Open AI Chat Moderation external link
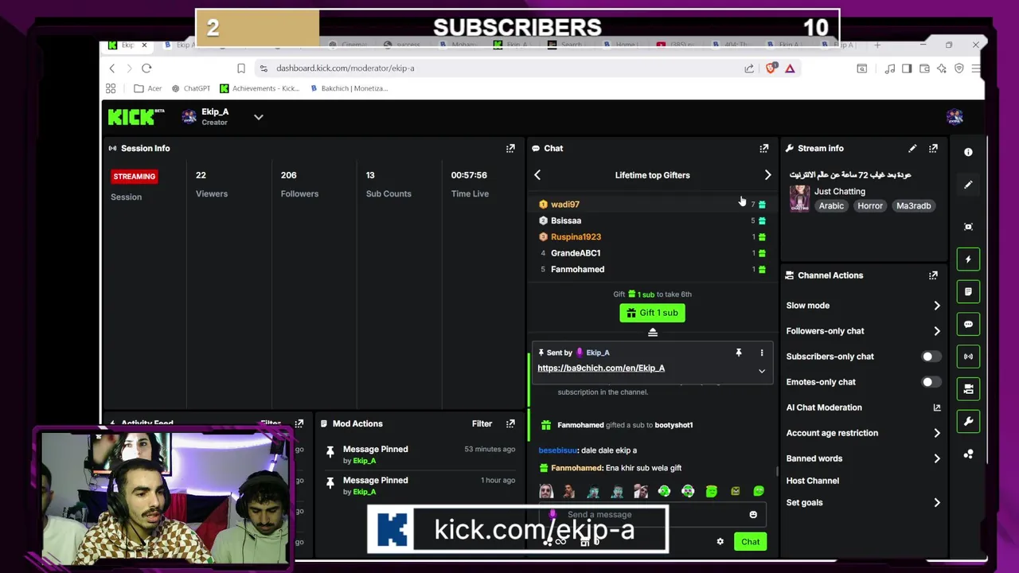This screenshot has height=573, width=1019. click(937, 407)
